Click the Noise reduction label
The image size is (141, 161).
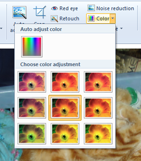[x=115, y=8]
